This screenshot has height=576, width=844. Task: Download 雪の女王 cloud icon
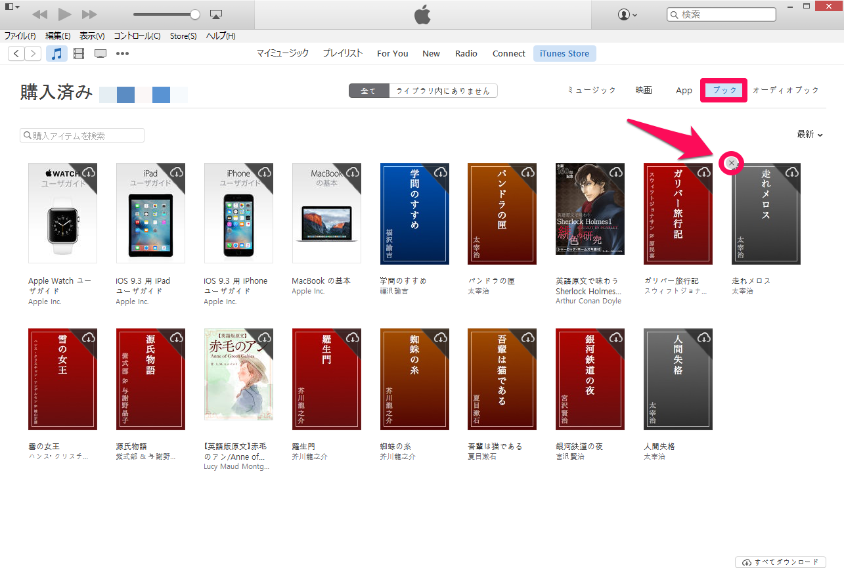pos(89,338)
